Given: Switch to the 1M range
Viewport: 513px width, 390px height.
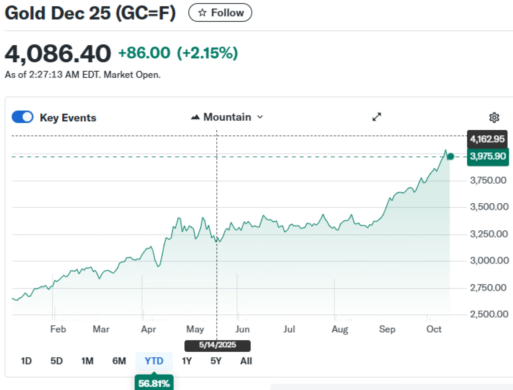Looking at the screenshot, I should [87, 361].
